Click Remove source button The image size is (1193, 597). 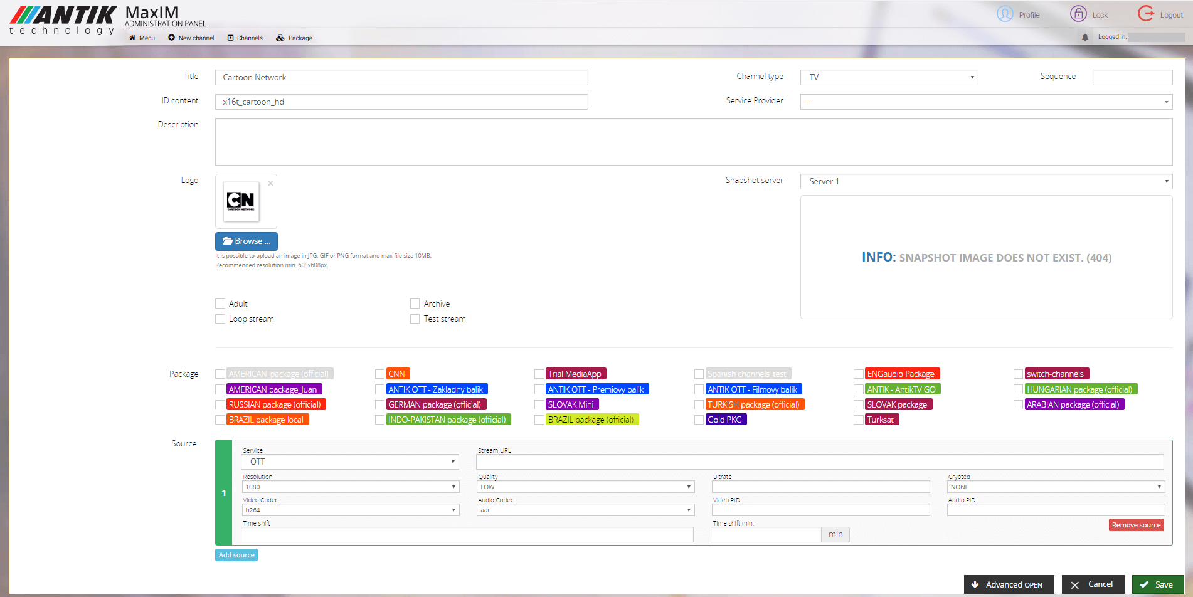[x=1136, y=526]
